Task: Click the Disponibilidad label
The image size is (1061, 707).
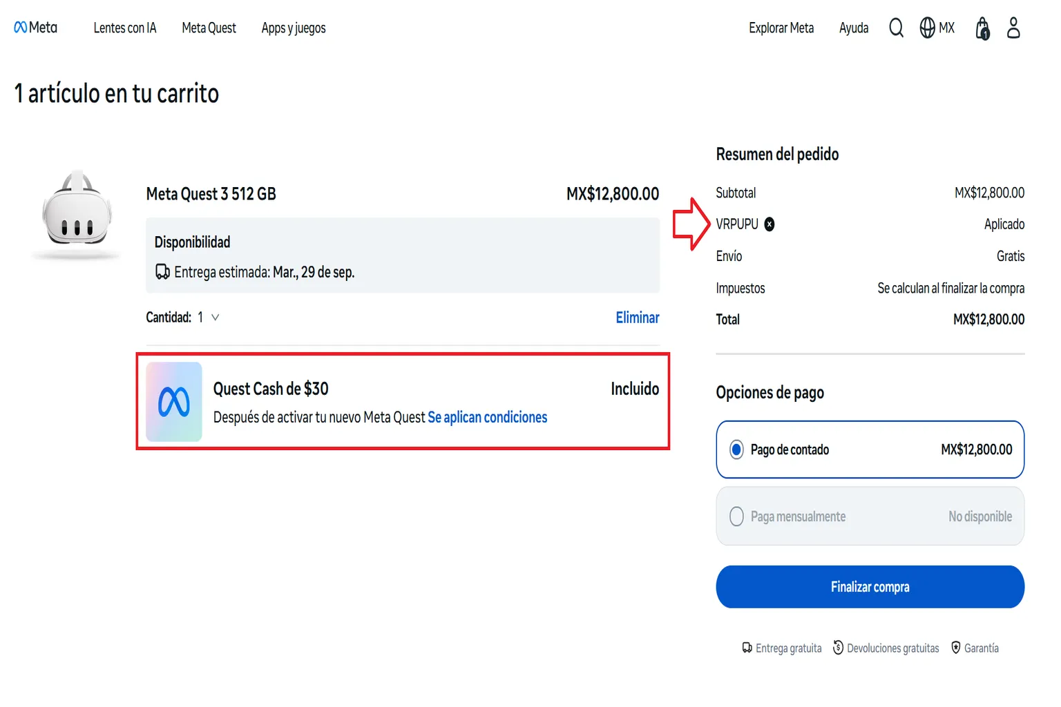Action: [192, 242]
